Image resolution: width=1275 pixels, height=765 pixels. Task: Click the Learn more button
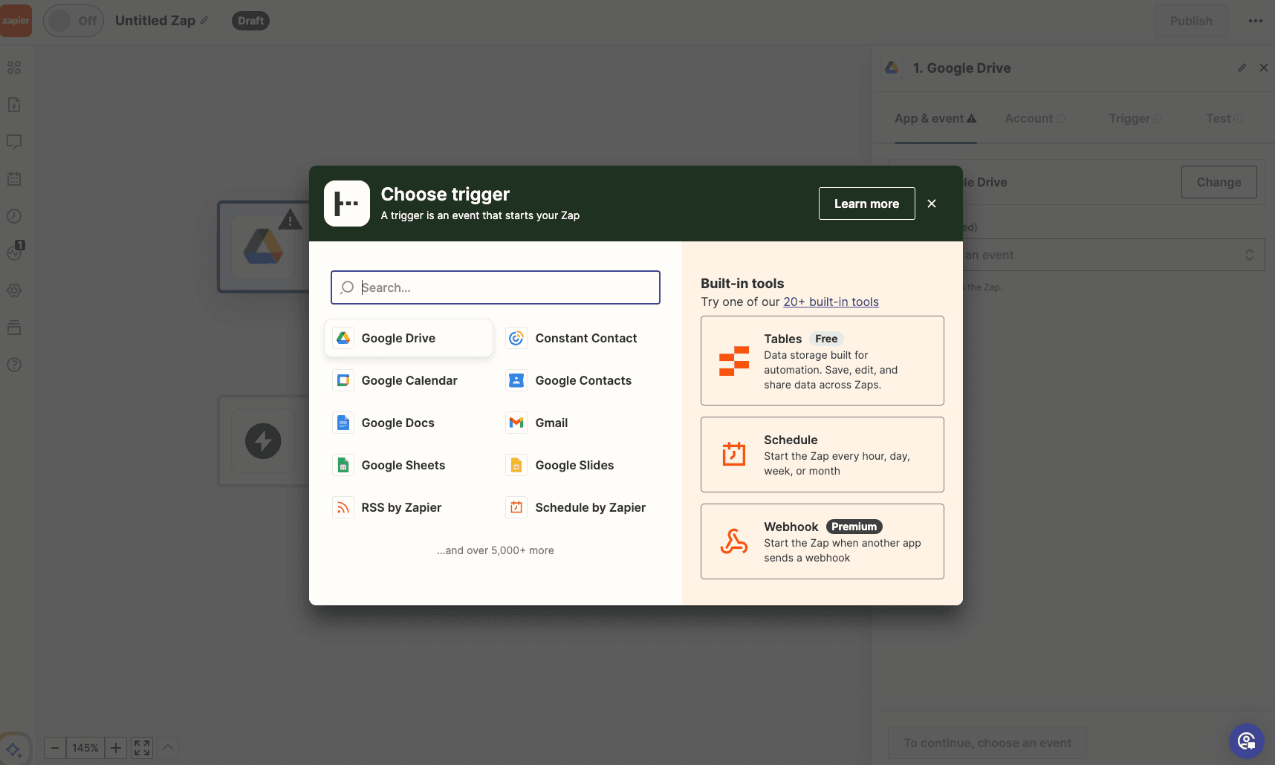pyautogui.click(x=866, y=203)
